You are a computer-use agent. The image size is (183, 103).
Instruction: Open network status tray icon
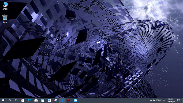[x=158, y=100]
